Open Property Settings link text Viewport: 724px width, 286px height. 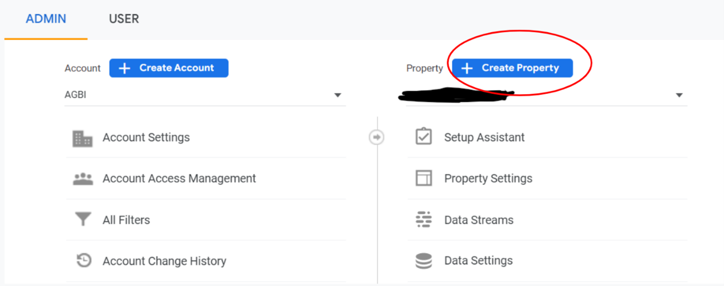488,179
